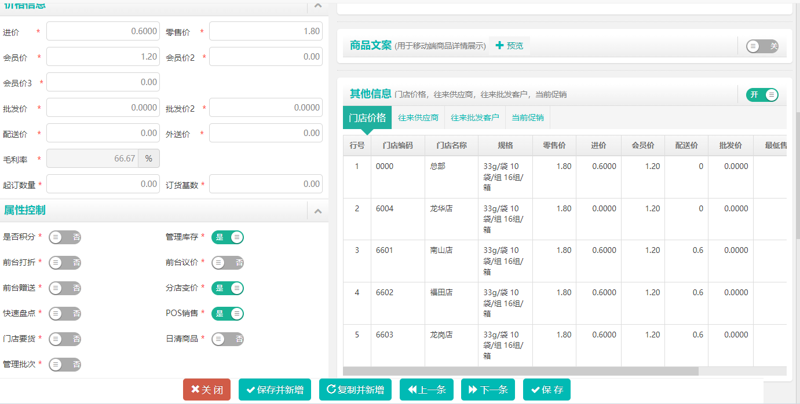Toggle the 分店变价 switch
Screen dimensions: 800x404
coord(228,288)
